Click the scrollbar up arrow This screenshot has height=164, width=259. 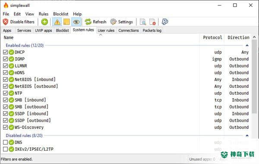(254, 37)
